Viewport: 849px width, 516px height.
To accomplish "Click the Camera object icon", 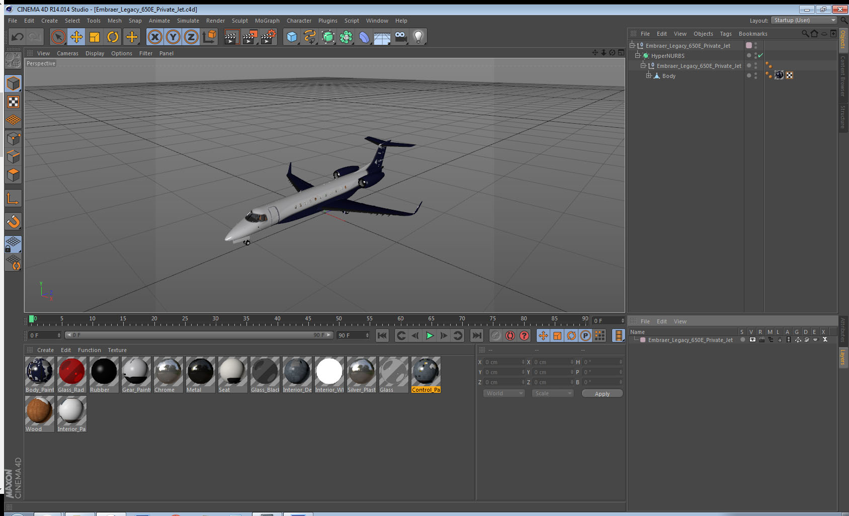I will pos(400,37).
